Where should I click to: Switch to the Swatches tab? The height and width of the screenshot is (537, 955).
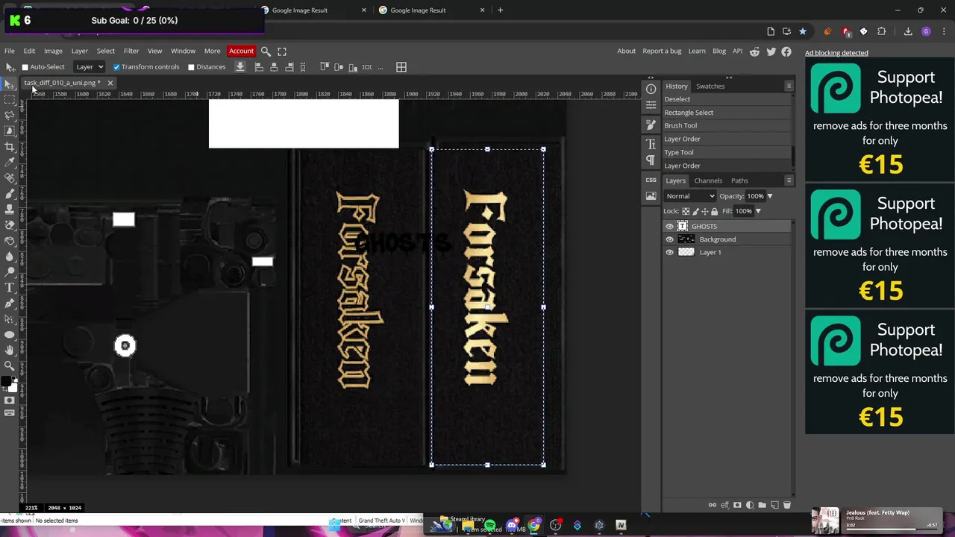(x=710, y=86)
